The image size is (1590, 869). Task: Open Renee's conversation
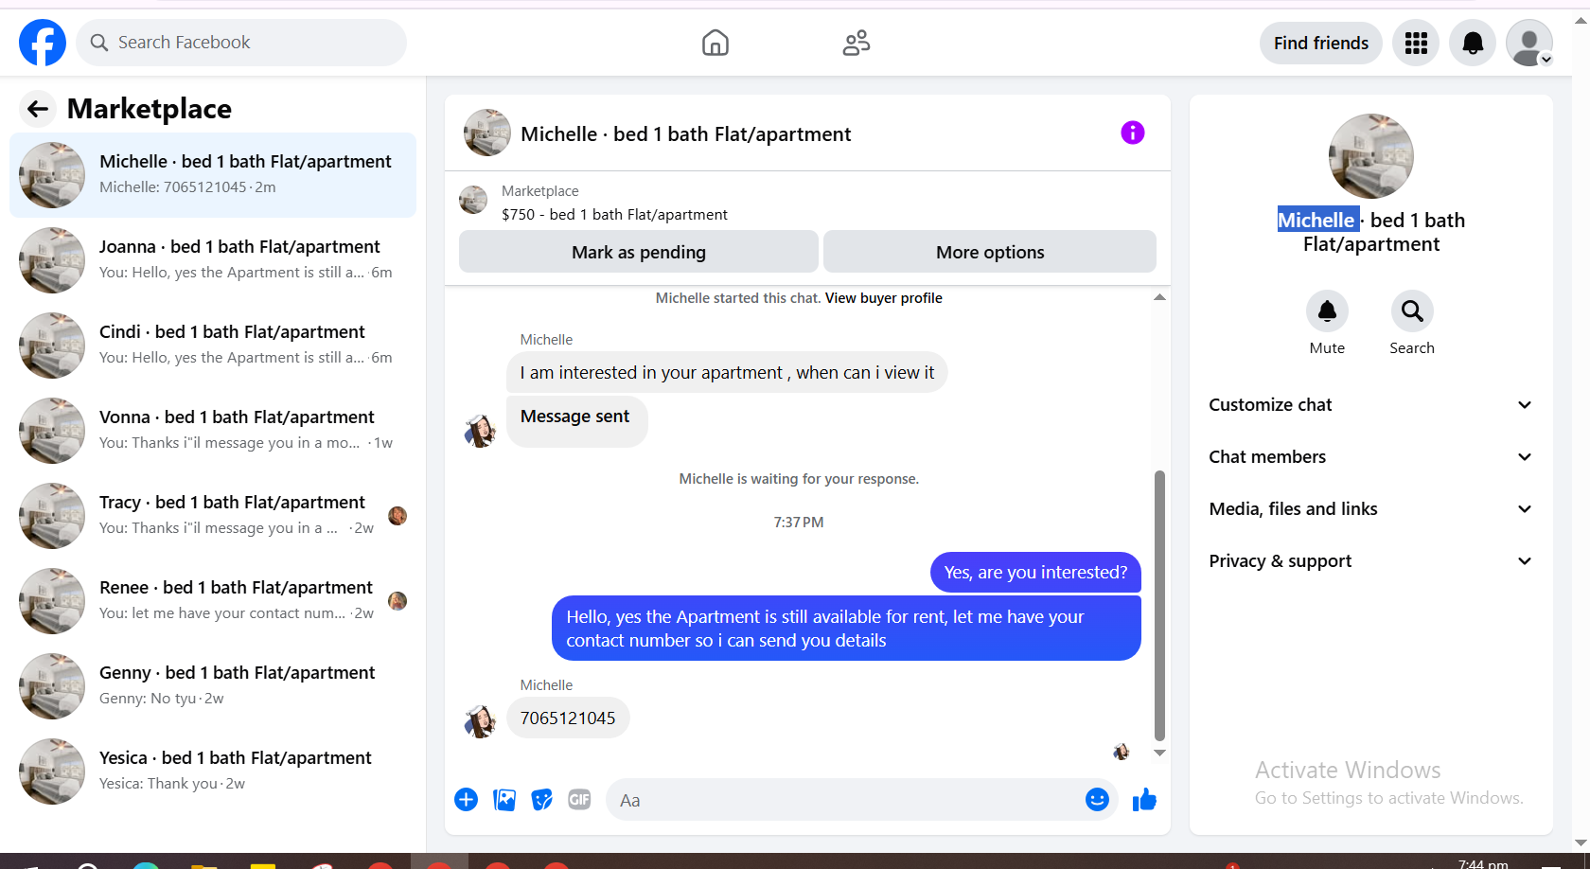point(213,601)
